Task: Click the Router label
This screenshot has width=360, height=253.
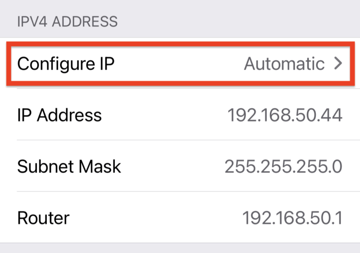Action: pyautogui.click(x=43, y=218)
